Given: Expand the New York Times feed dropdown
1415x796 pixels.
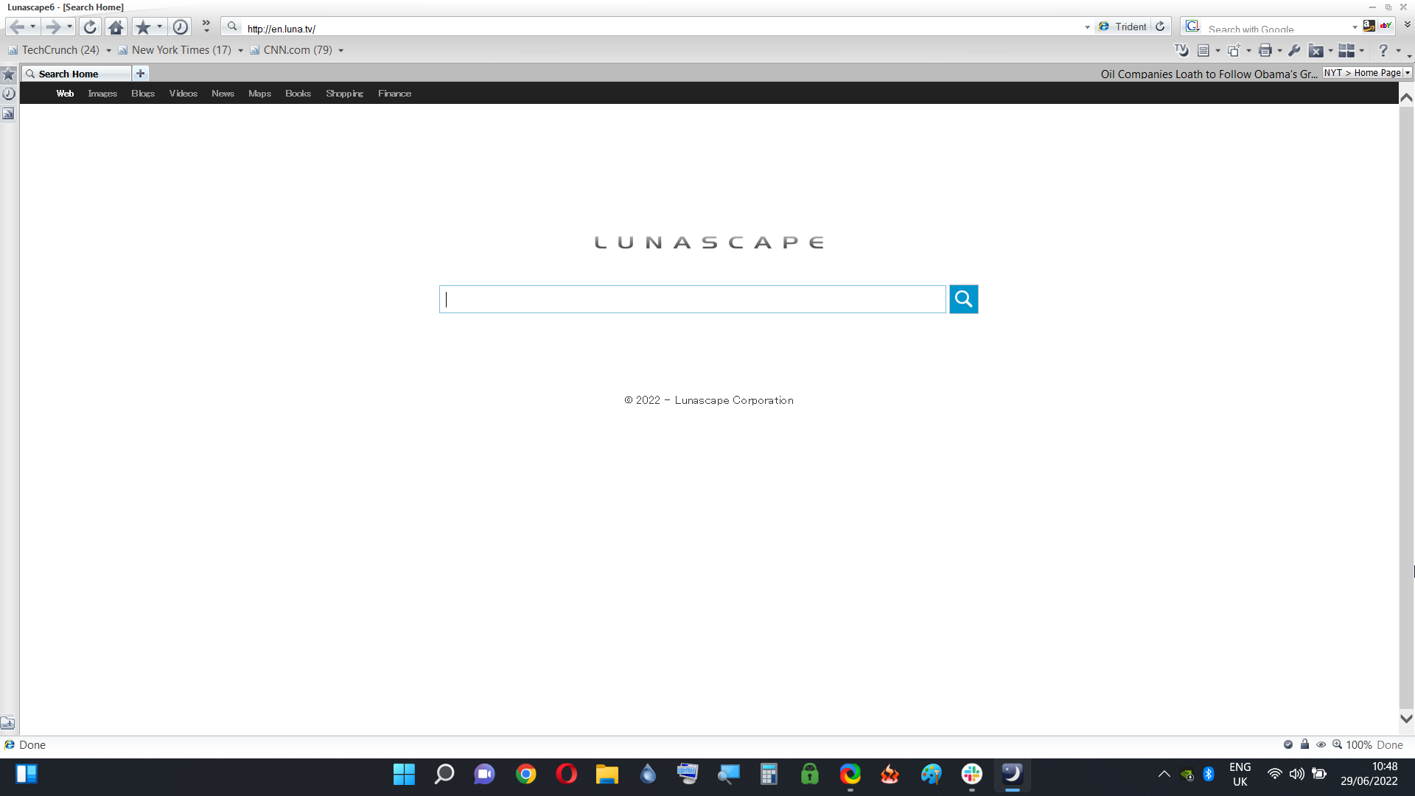Looking at the screenshot, I should 240,51.
